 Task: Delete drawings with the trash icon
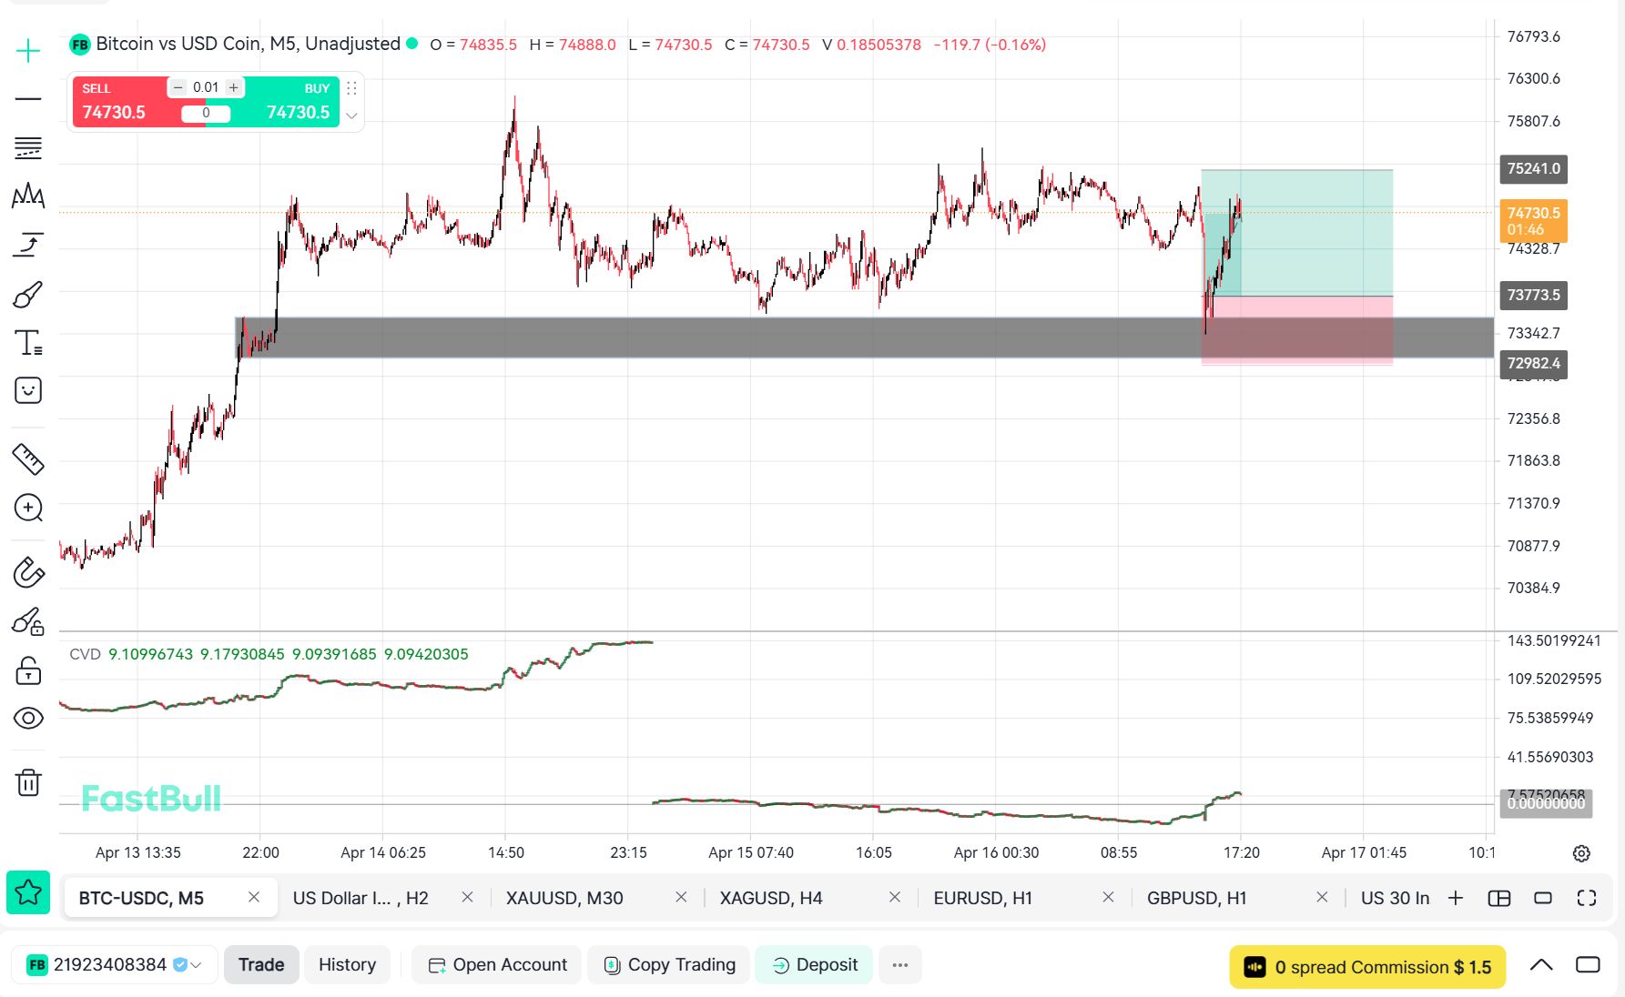pyautogui.click(x=28, y=782)
